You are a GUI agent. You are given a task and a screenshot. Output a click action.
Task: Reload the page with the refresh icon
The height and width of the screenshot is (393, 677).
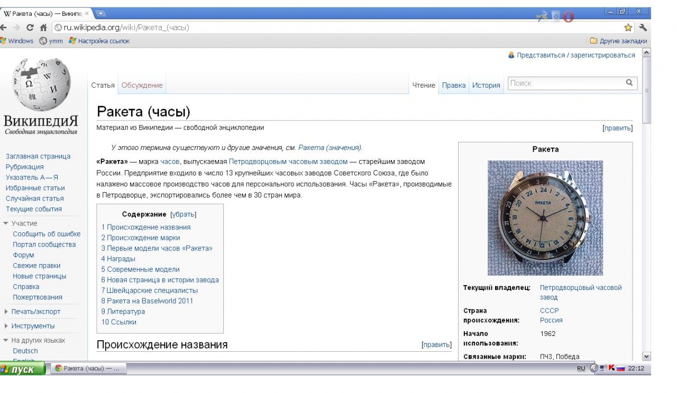(x=30, y=27)
